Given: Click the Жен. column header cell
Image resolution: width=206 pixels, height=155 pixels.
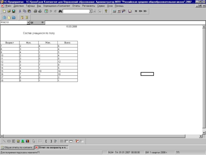Looking at the screenshot, I should coord(48,43).
